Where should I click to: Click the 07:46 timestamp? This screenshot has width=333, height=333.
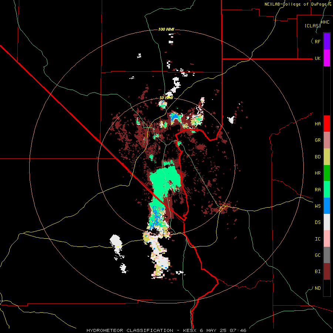click(x=239, y=330)
